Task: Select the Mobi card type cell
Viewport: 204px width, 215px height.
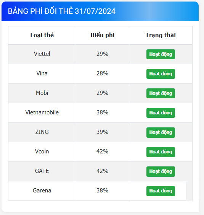Action: point(42,93)
